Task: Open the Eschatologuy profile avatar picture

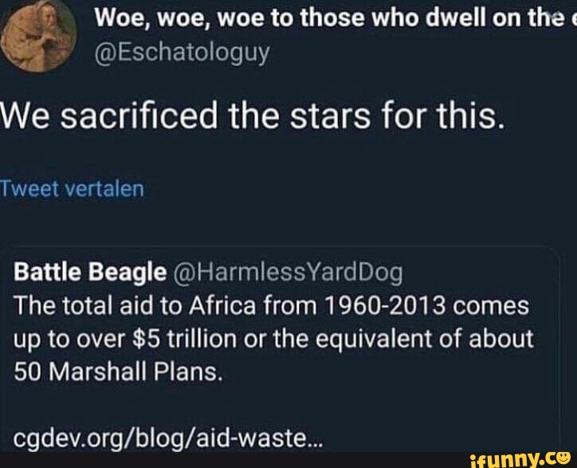Action: click(x=38, y=35)
